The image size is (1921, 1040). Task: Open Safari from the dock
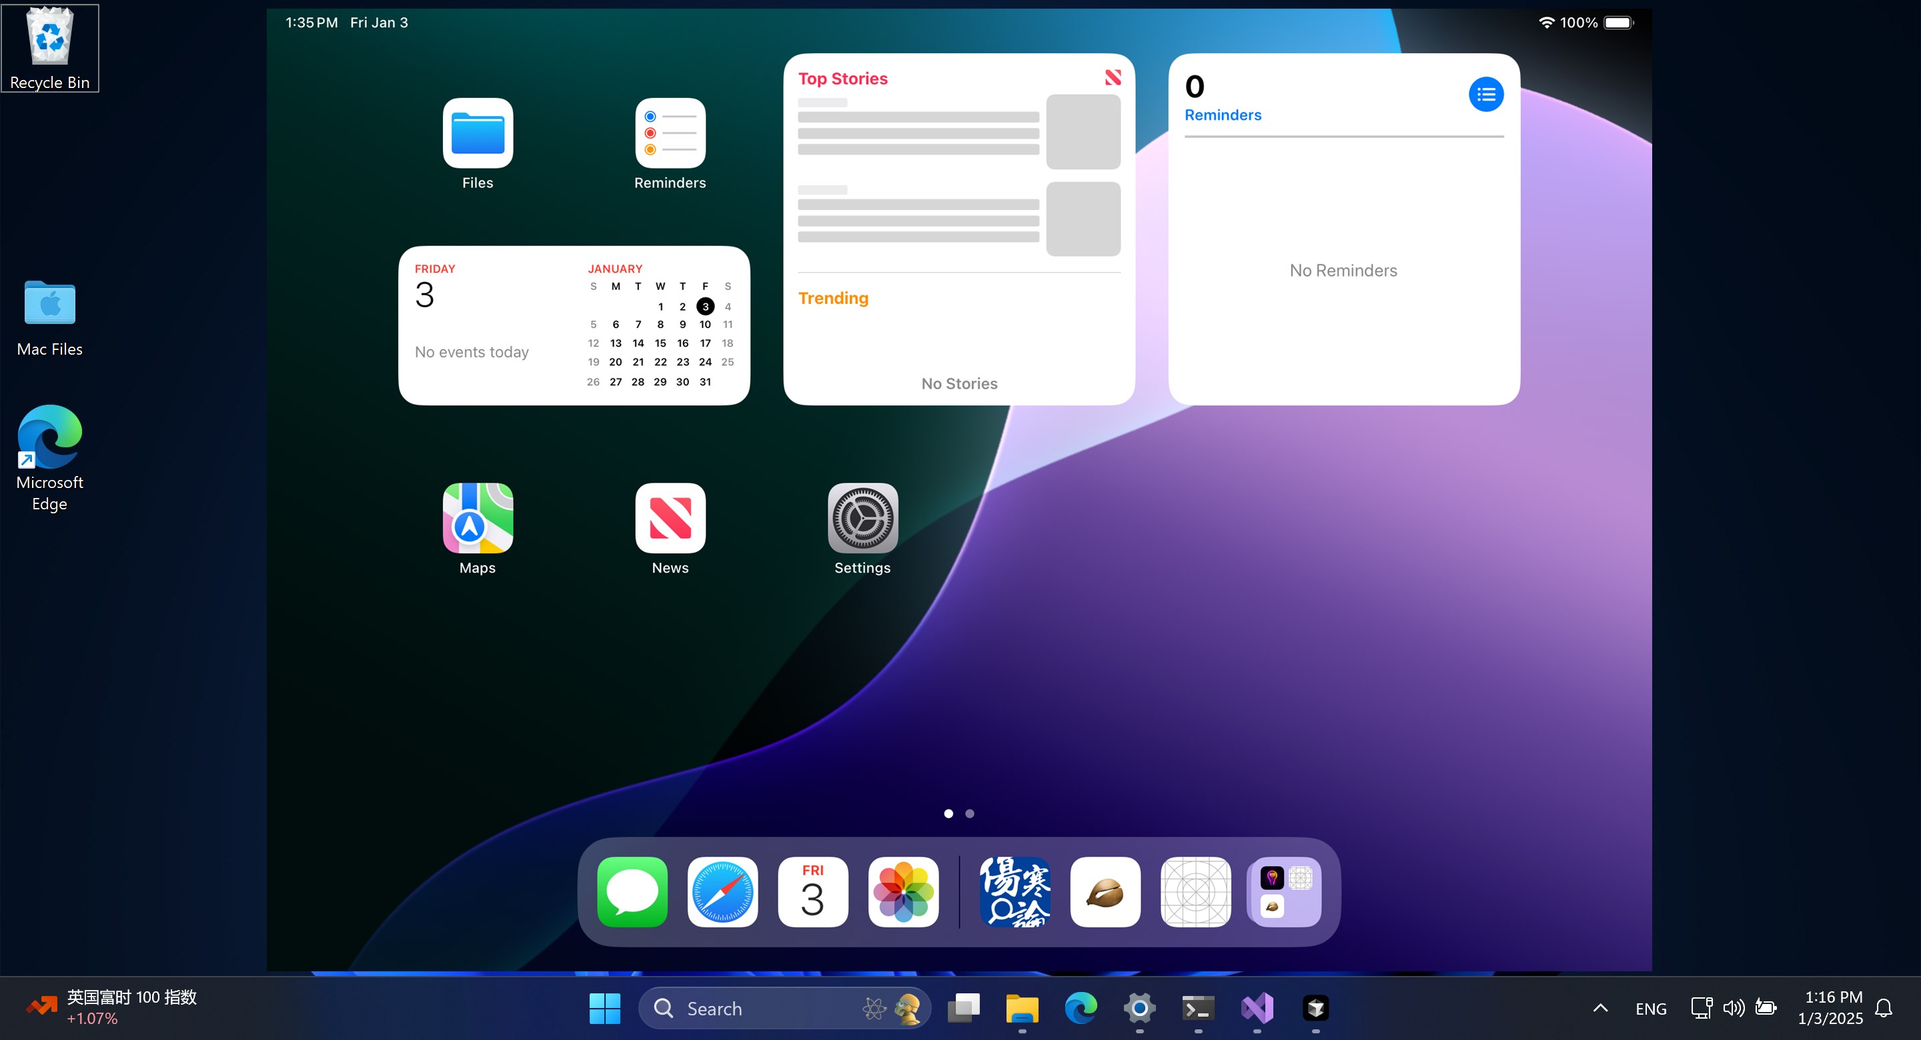tap(721, 891)
